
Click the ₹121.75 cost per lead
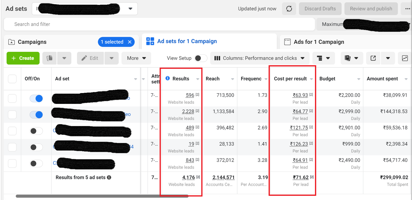point(299,128)
